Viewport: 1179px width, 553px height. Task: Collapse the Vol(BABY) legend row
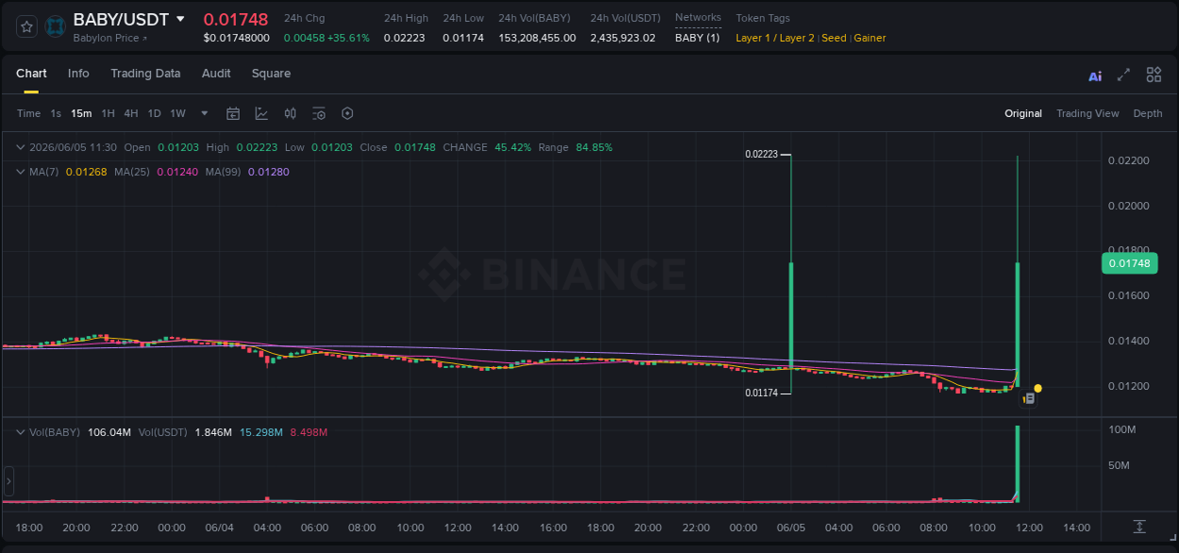20,432
